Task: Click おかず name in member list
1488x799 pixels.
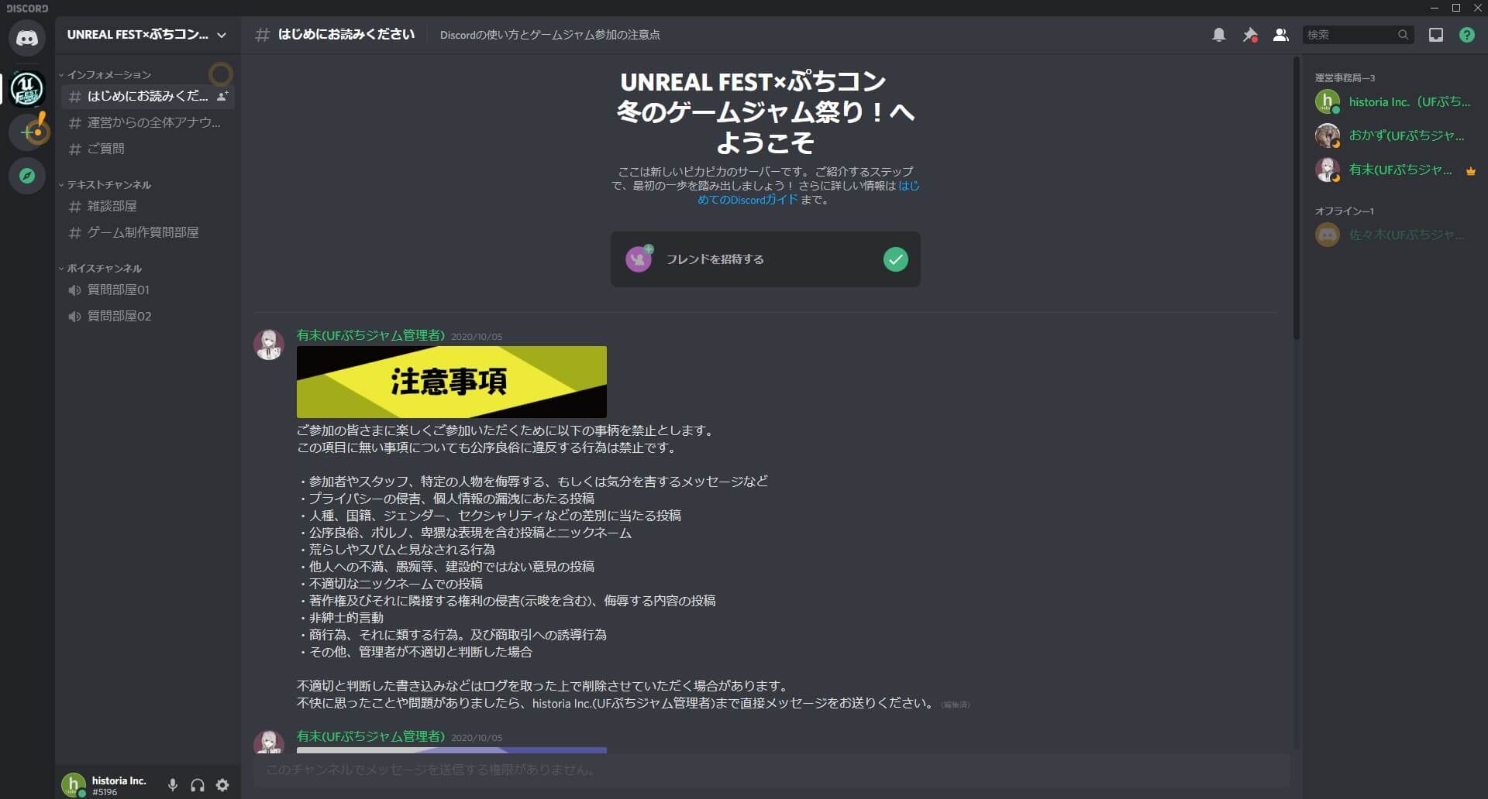Action: point(1406,135)
